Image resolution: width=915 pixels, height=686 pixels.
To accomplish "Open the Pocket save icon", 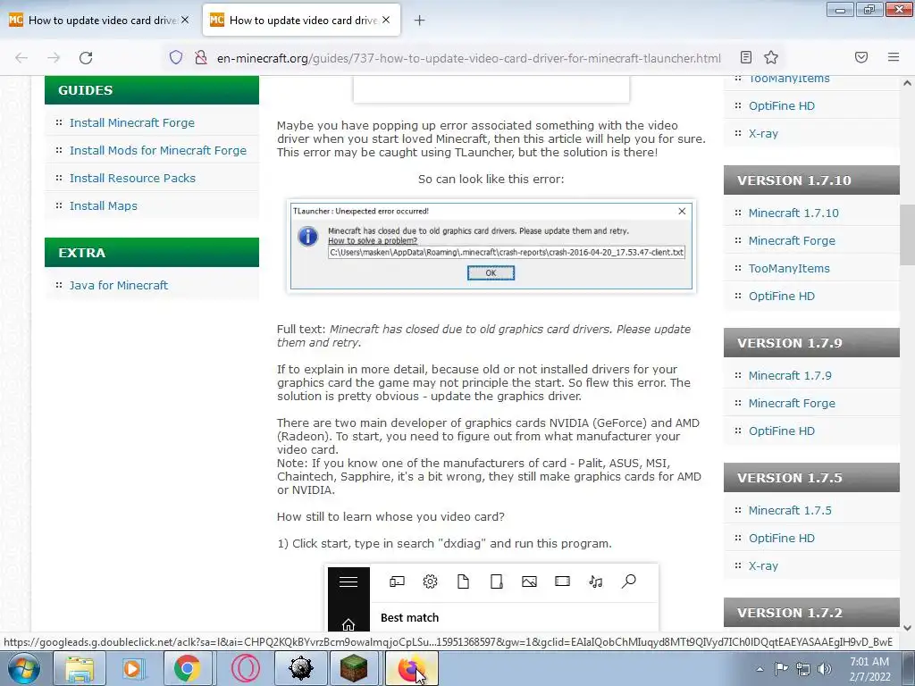I will [861, 57].
